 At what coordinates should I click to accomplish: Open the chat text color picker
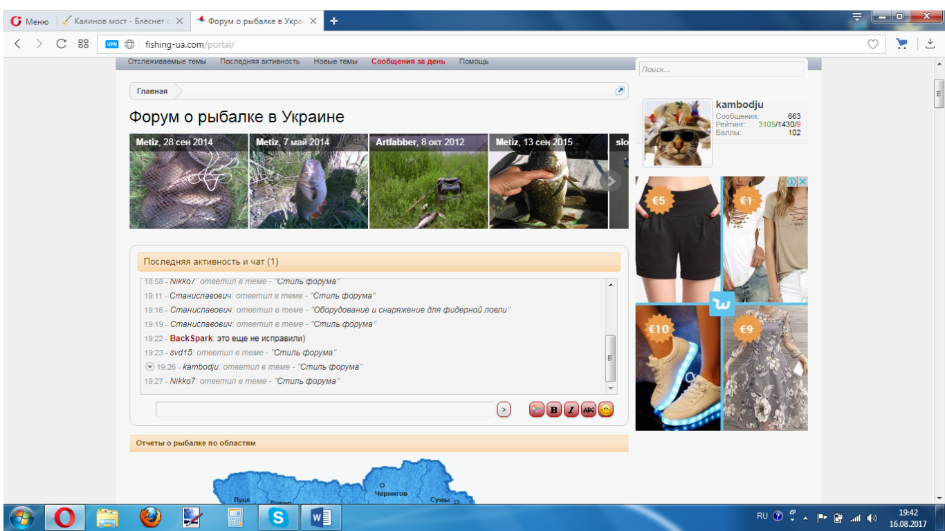click(536, 410)
